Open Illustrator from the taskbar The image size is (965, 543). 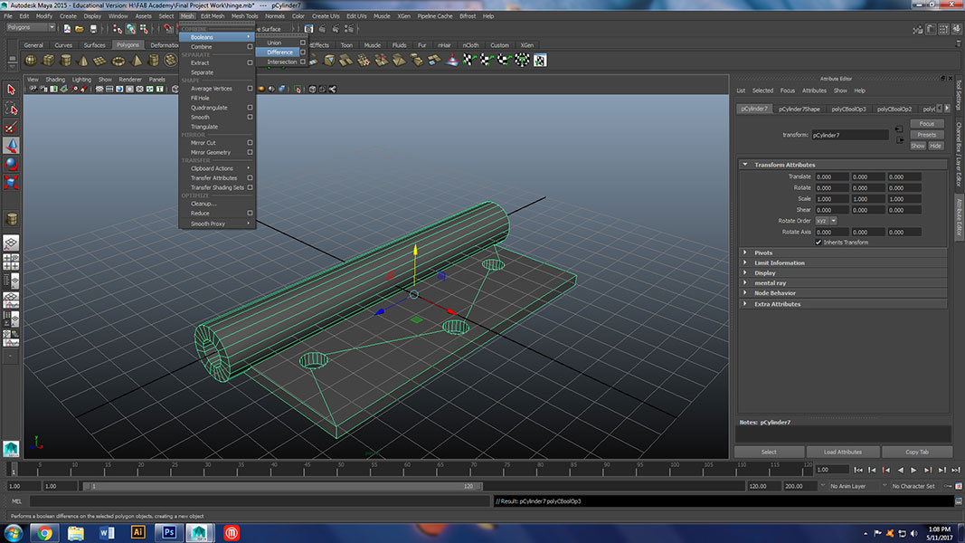coord(137,532)
